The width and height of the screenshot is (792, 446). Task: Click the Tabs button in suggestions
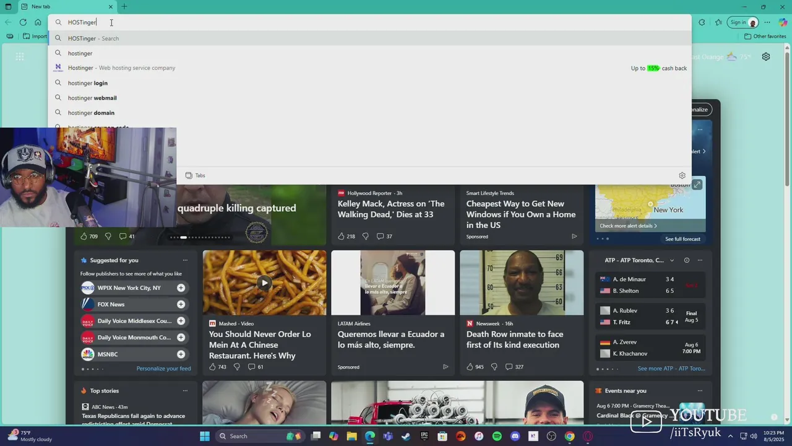(196, 175)
